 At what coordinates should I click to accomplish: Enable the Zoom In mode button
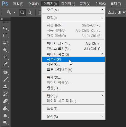coord(22,12)
